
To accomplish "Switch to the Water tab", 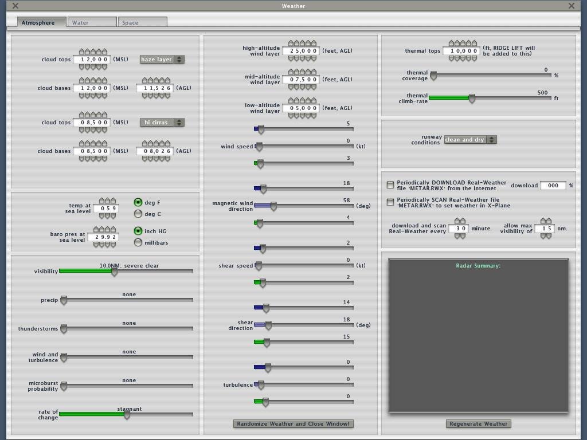I will [x=92, y=22].
